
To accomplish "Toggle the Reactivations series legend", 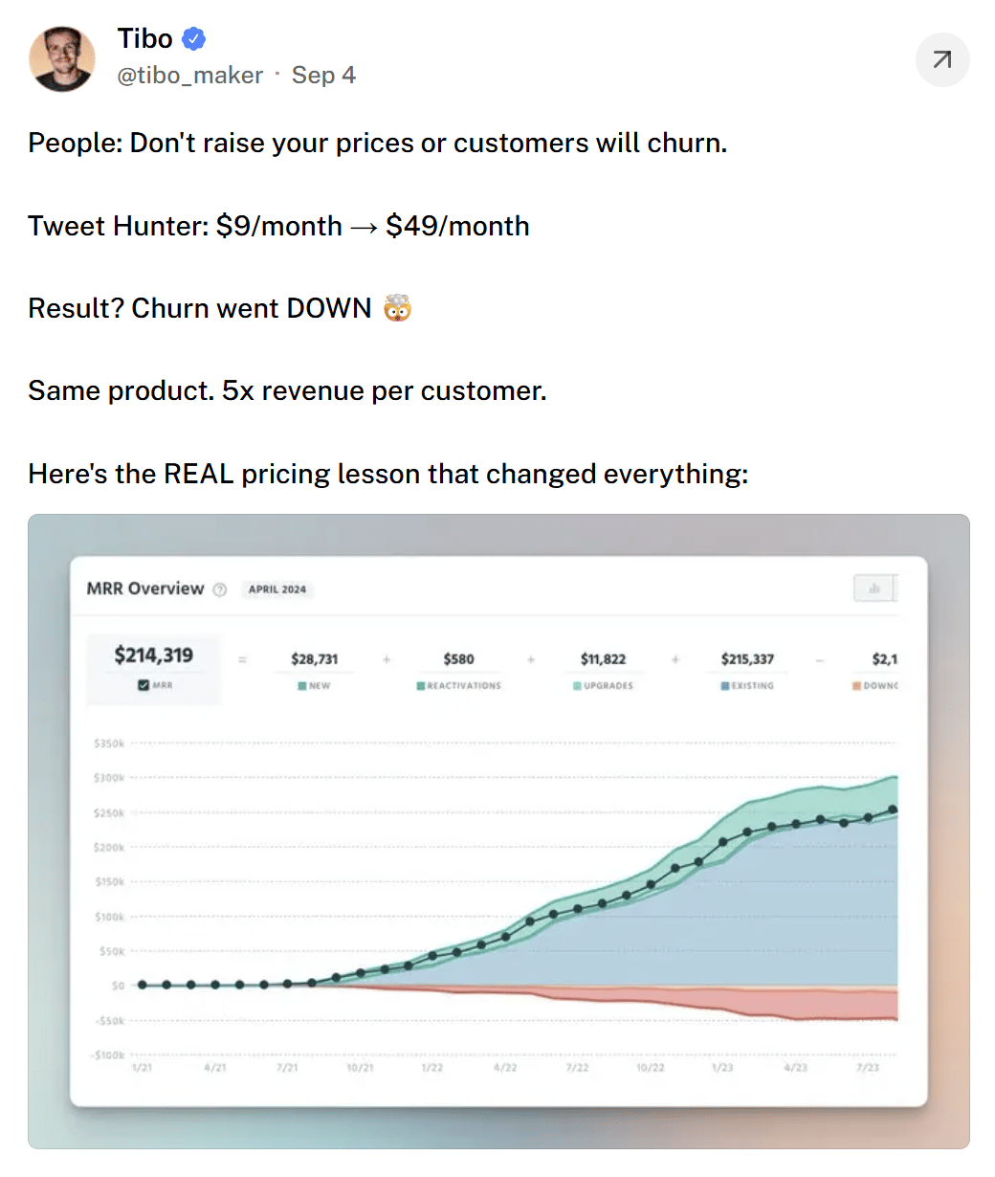I will tap(459, 686).
